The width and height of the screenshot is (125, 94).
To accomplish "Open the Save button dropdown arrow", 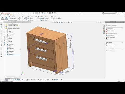I will [43, 13].
